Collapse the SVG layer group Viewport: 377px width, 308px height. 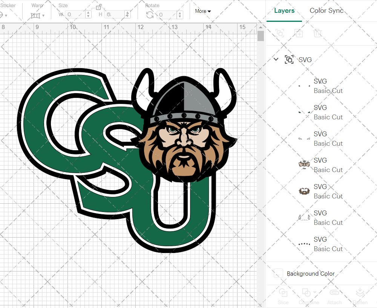click(x=276, y=59)
